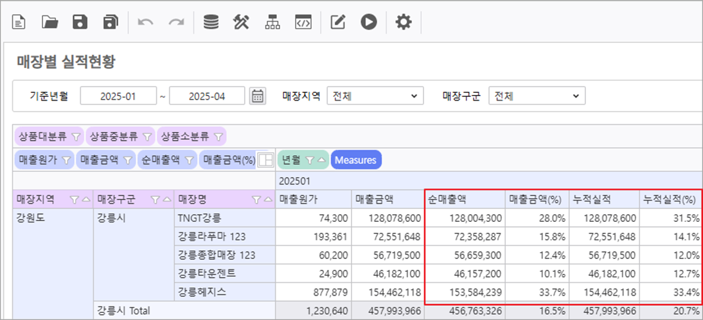The height and width of the screenshot is (320, 703).
Task: Save the report with the disk icon
Action: (80, 22)
